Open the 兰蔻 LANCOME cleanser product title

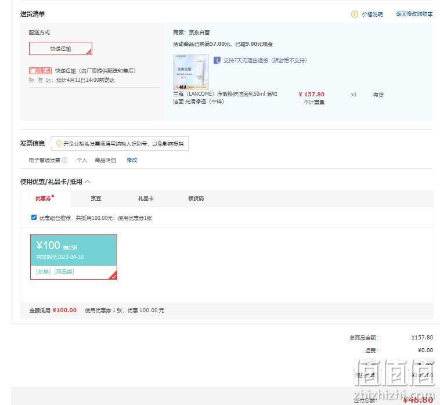(225, 97)
